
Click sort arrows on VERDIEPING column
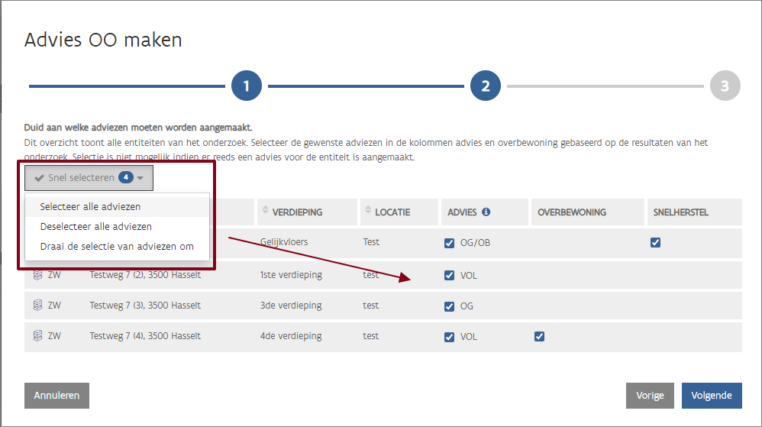[x=266, y=212]
